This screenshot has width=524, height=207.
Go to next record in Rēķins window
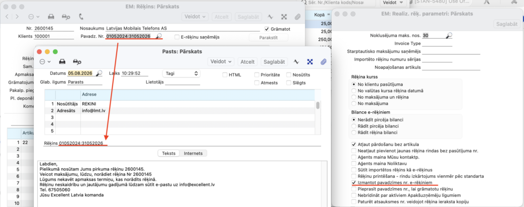[17, 16]
